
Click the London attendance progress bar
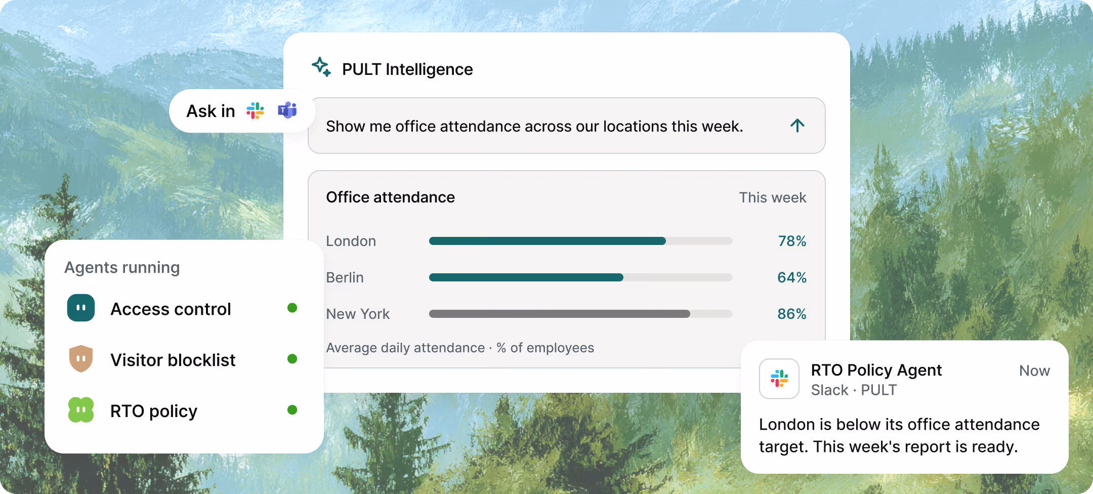tap(581, 241)
